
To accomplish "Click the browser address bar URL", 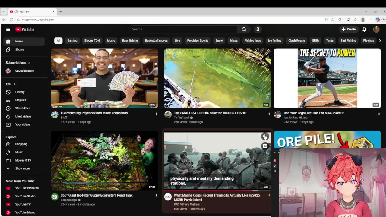I will point(38,20).
